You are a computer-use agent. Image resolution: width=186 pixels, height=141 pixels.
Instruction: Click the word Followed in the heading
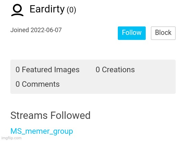(71, 115)
